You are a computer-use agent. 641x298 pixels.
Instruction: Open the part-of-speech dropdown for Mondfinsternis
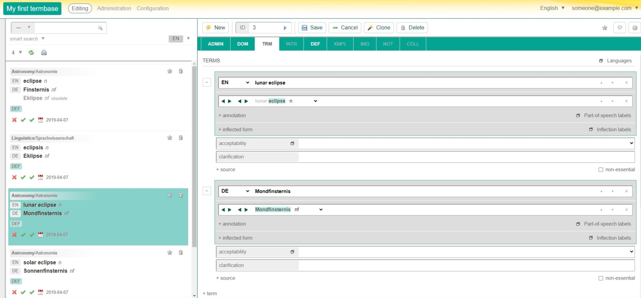coord(320,209)
